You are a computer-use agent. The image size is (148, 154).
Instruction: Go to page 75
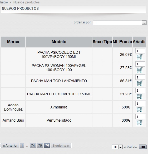[x=40, y=146]
